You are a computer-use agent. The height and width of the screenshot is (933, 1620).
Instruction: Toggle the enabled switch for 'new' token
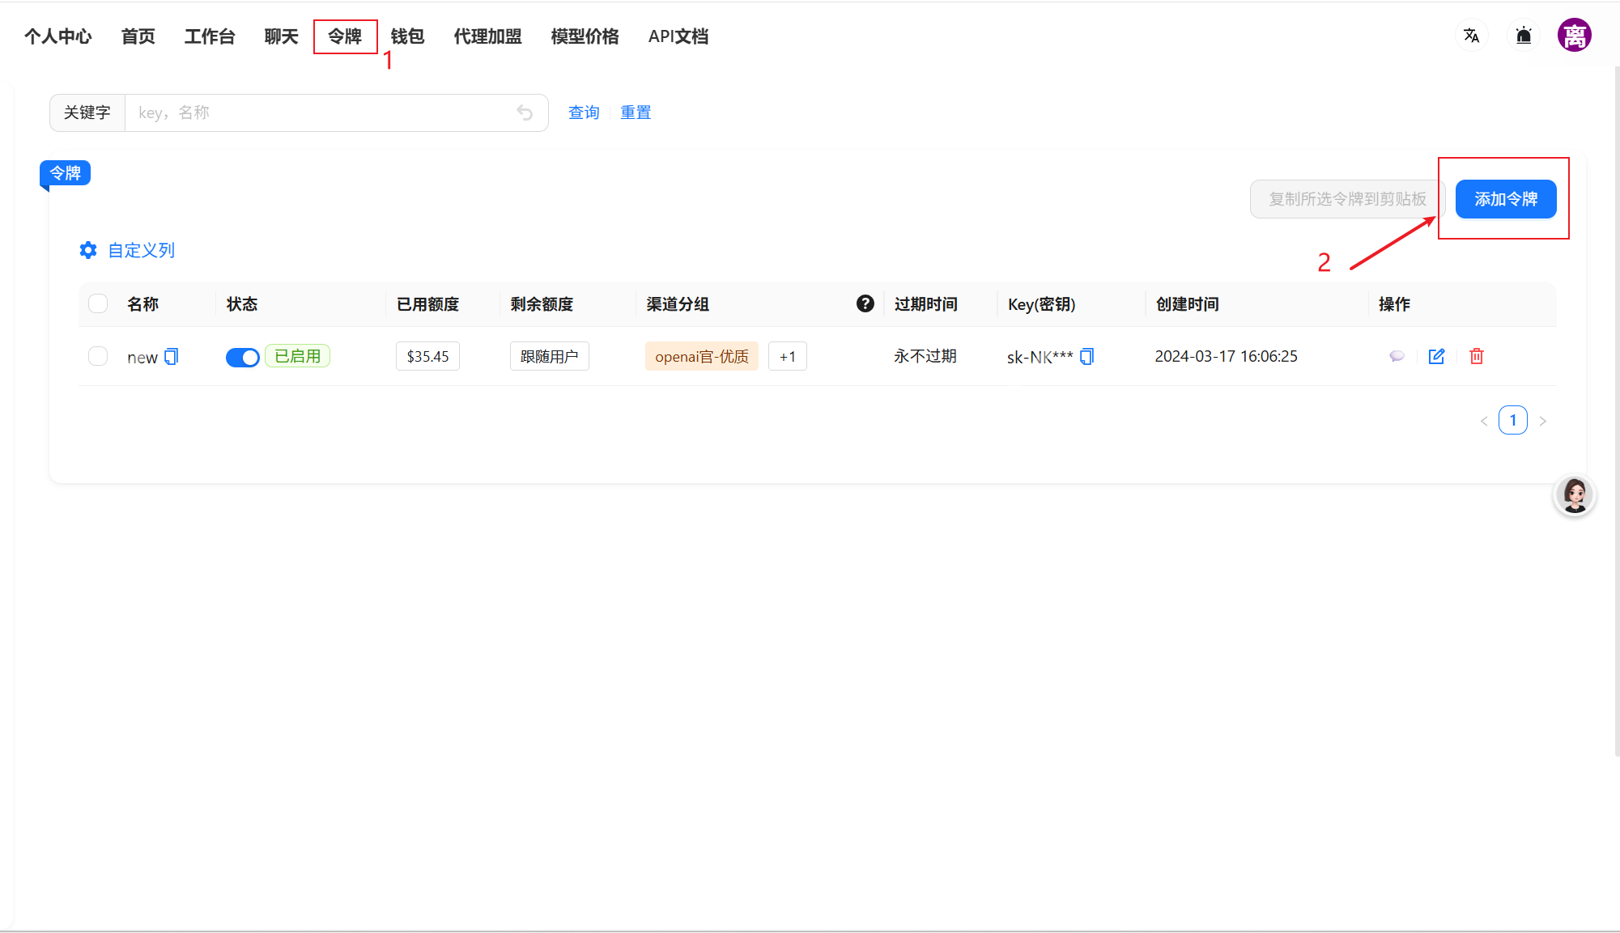pyautogui.click(x=242, y=357)
